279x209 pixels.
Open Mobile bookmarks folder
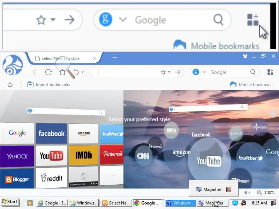tap(251, 84)
